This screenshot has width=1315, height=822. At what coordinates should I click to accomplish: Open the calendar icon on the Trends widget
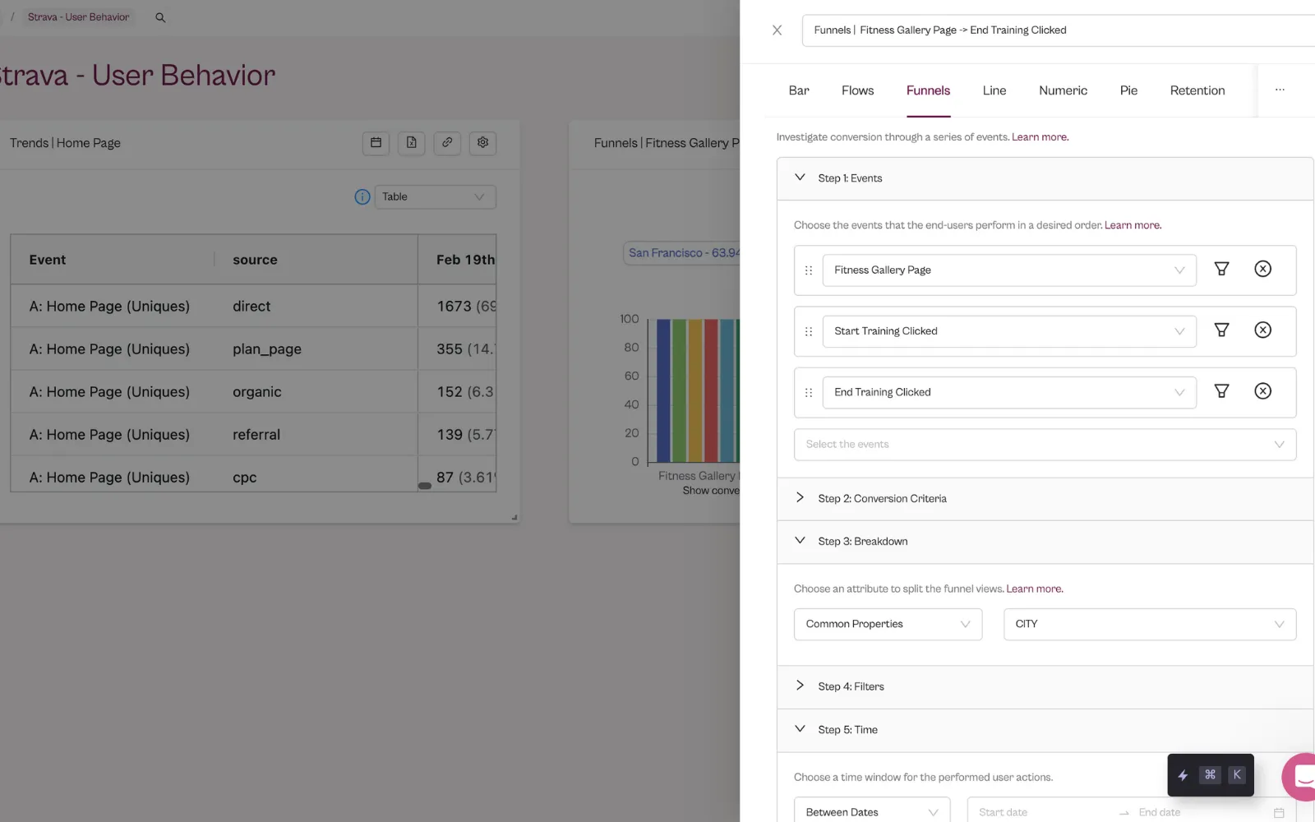(376, 143)
